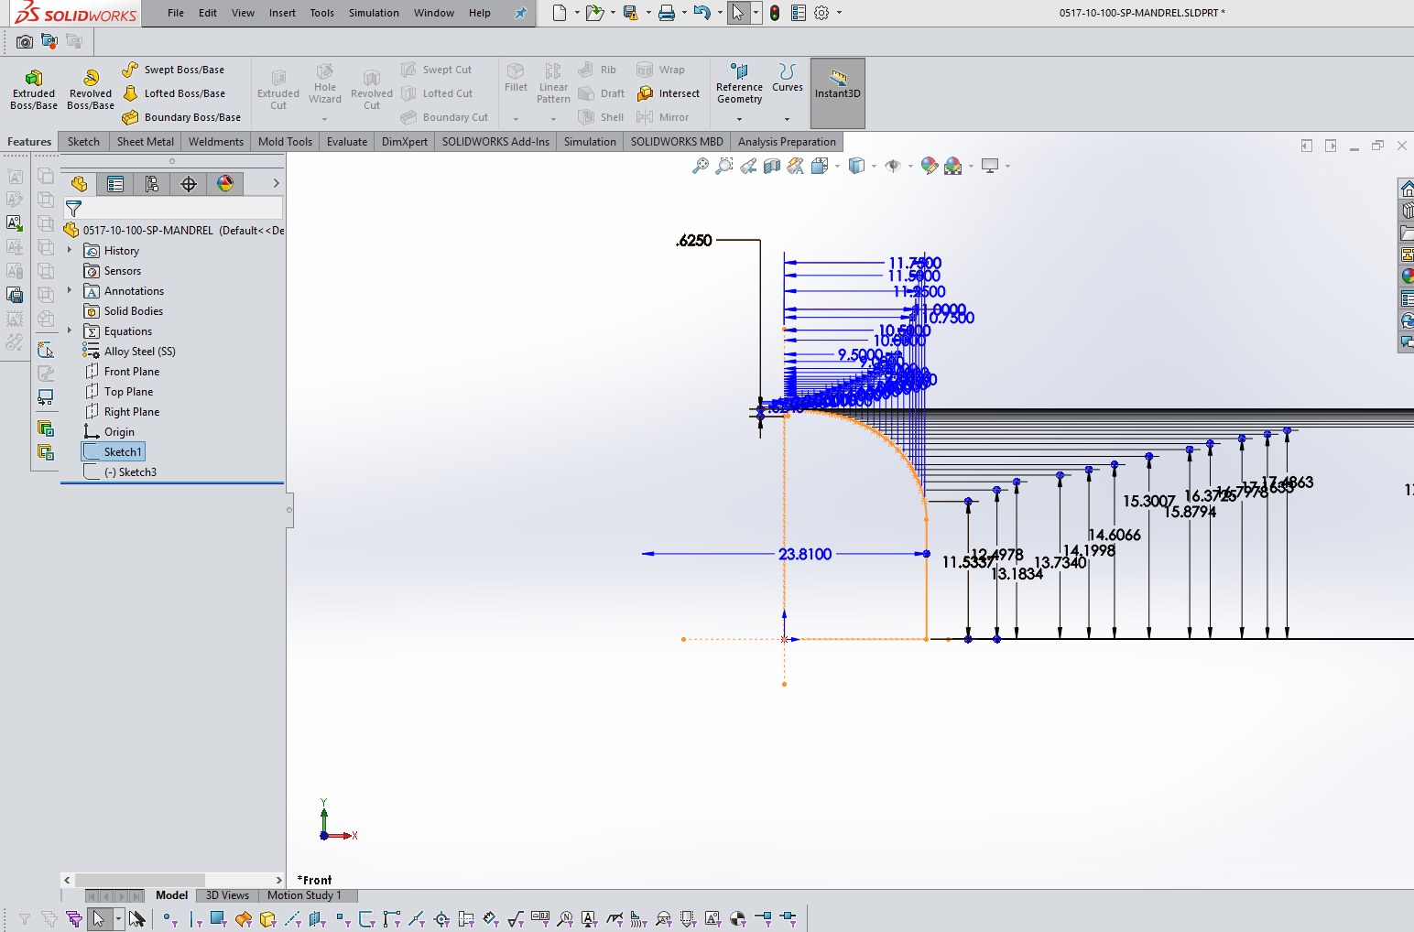Screen dimensions: 1414x932
Task: Unpin the menu bar pin
Action: [x=521, y=13]
